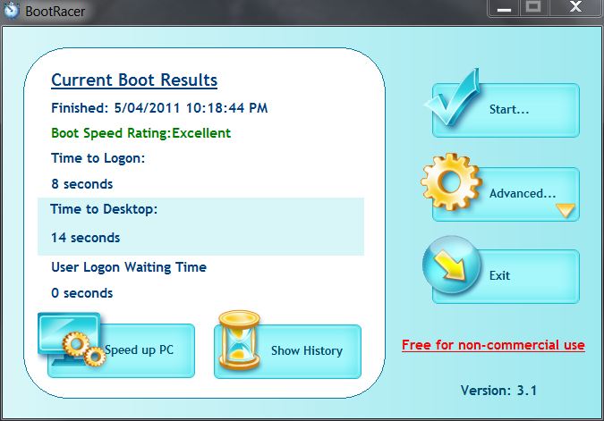This screenshot has height=421, width=604.
Task: Click the yellow arrow Exit icon
Action: (452, 265)
